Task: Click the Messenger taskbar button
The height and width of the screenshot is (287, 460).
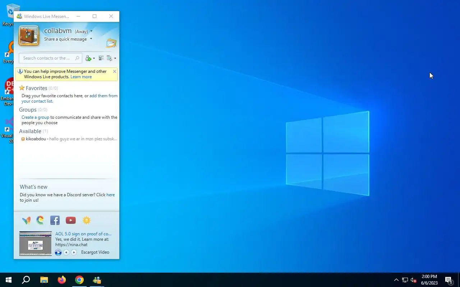Action: coord(97,280)
